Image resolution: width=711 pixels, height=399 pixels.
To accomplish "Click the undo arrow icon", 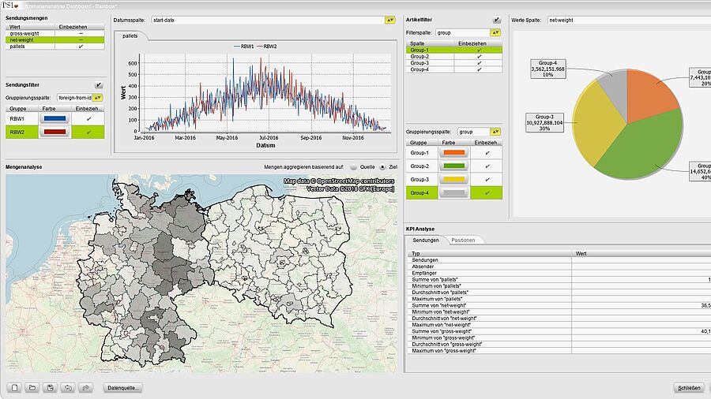I will click(69, 388).
